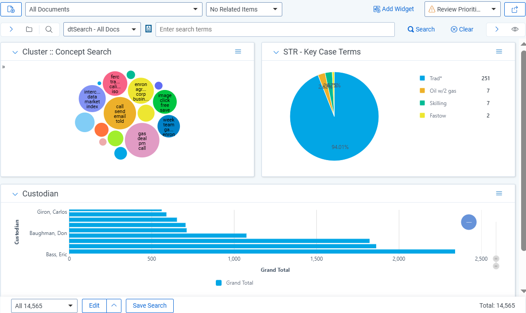Focus the Enter search terms field

tap(275, 29)
